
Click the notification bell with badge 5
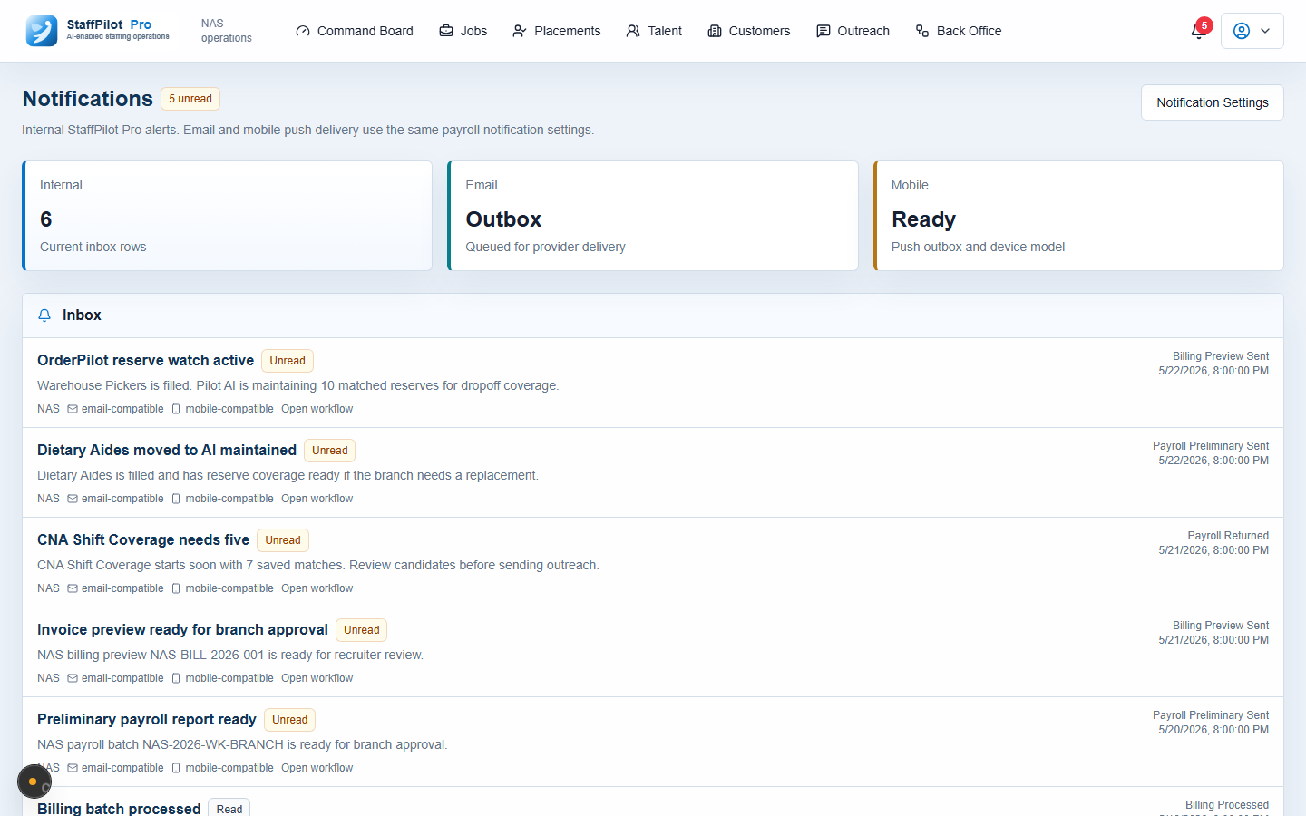click(x=1199, y=31)
